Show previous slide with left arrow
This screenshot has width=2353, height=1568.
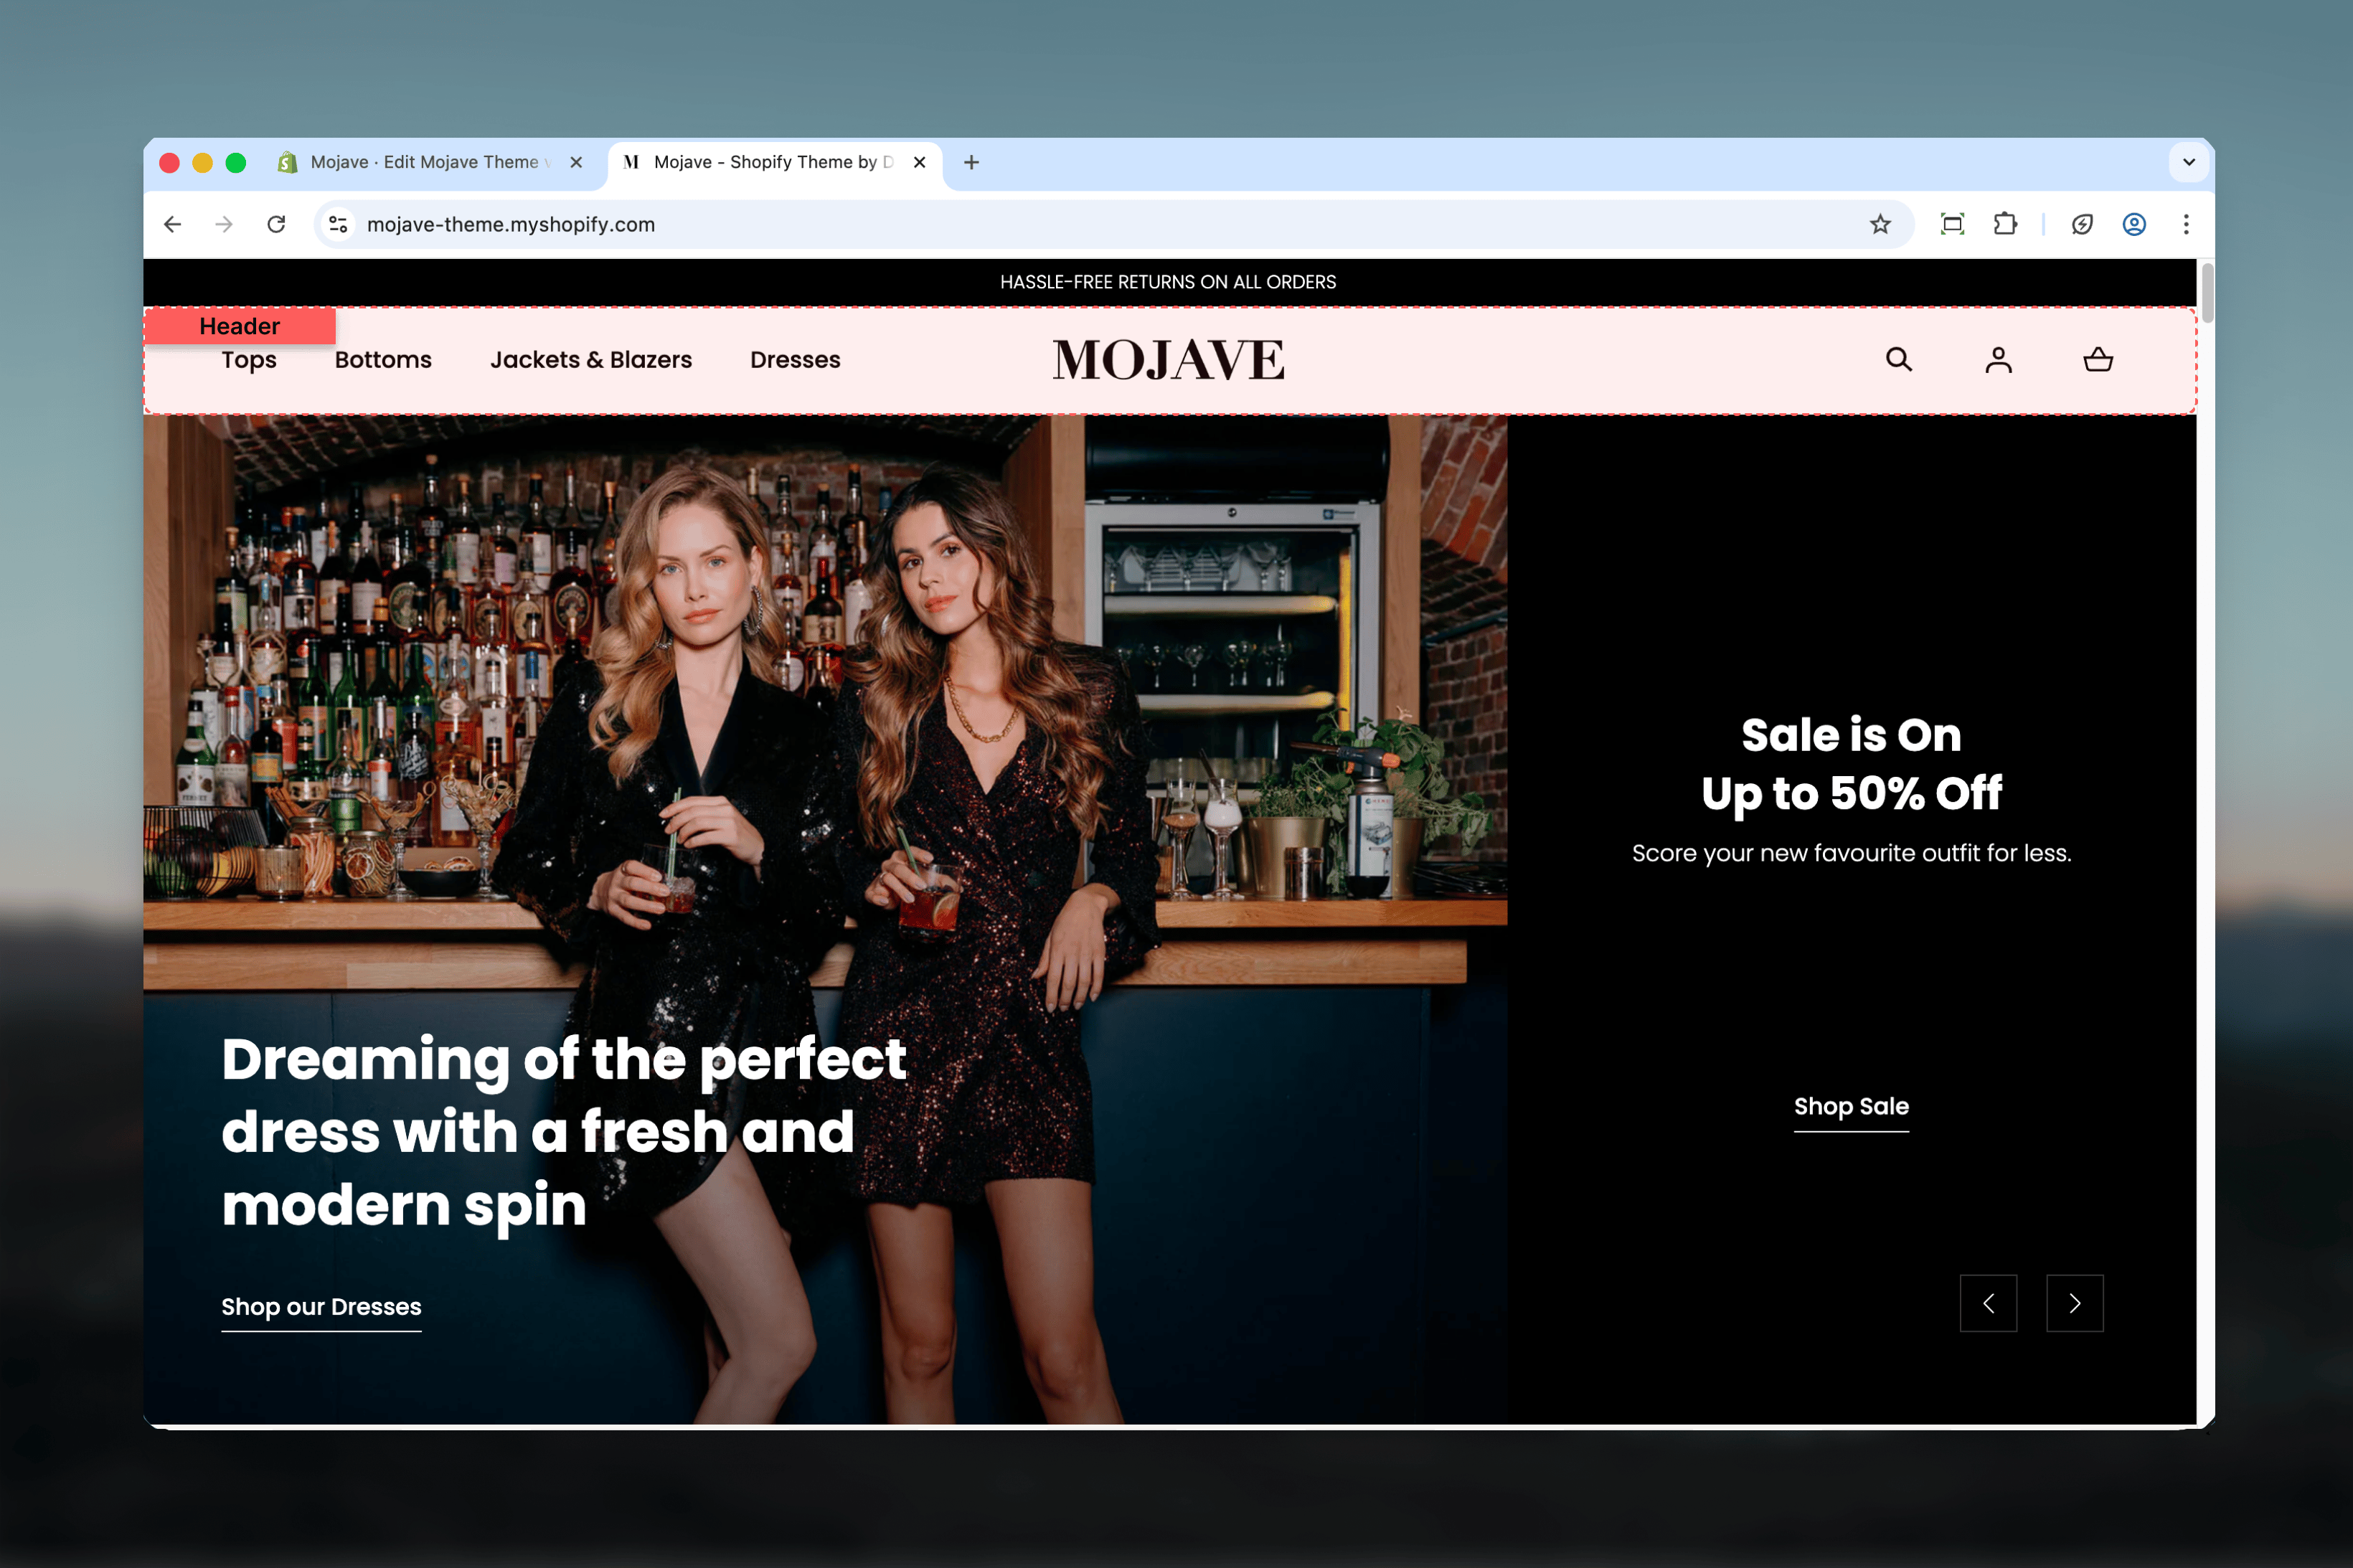pyautogui.click(x=1988, y=1303)
